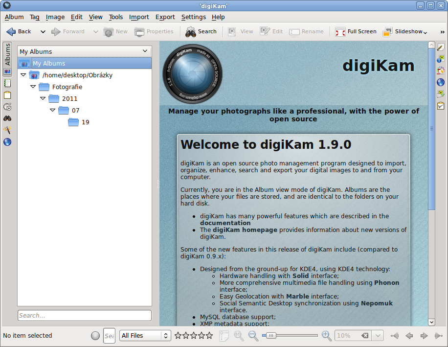Screen dimensions: 448x347
Task: Open the Tags sidebar (clipboard icon)
Action: (x=7, y=95)
